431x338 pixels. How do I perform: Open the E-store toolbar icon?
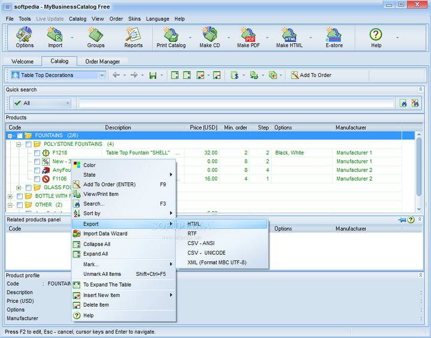(334, 37)
